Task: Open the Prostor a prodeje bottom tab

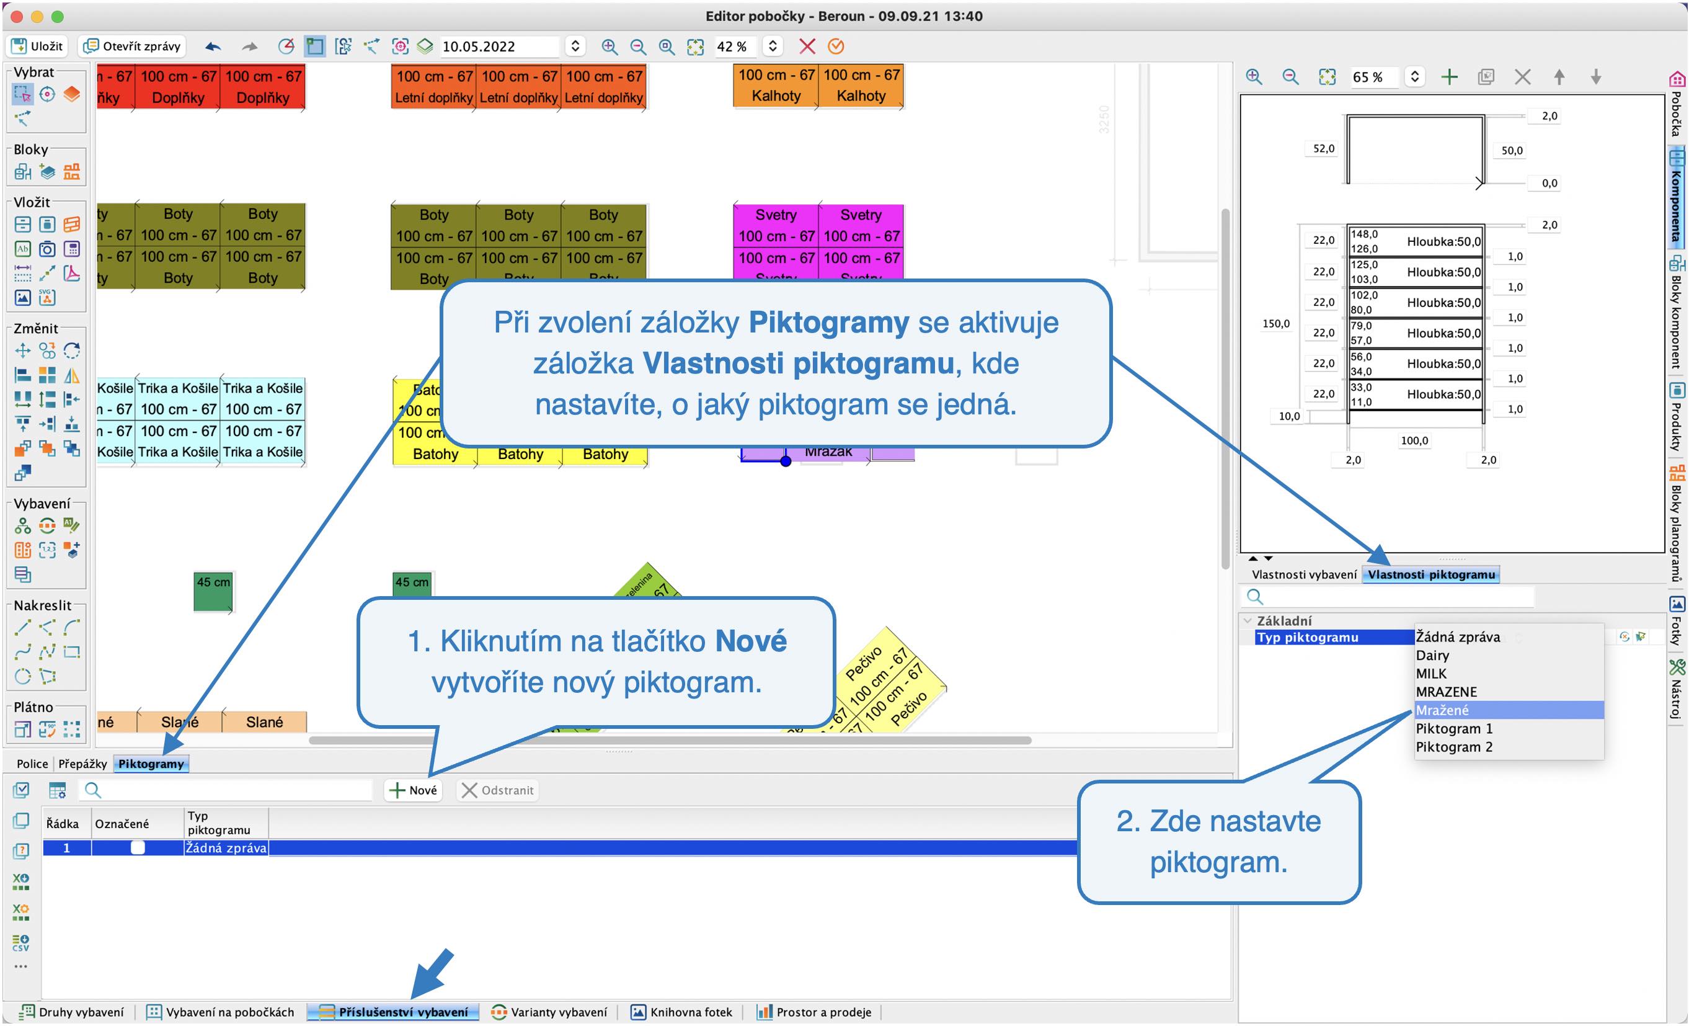Action: (814, 1012)
